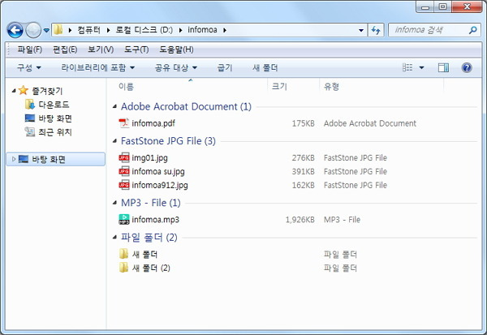Open 바탕 화면 under favorites
Screen dimensions: 487x335
55,118
